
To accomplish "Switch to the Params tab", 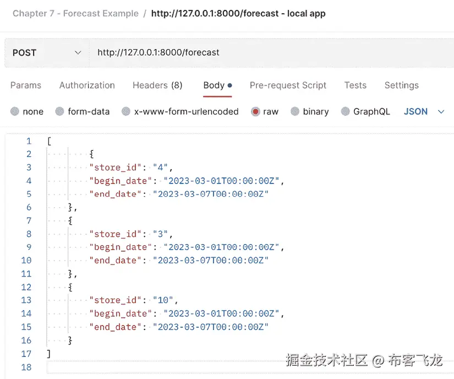I will pos(26,85).
